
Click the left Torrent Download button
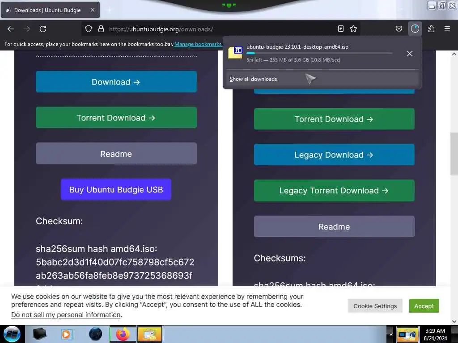tap(116, 117)
